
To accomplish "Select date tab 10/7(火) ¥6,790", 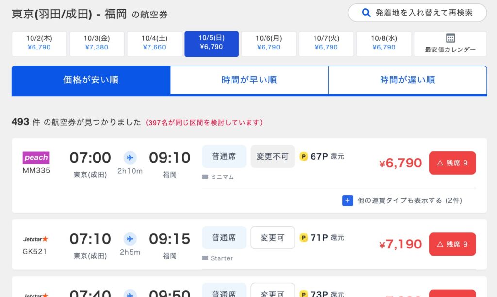I will pyautogui.click(x=327, y=44).
